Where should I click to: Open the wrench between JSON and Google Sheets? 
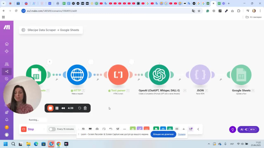tap(221, 79)
